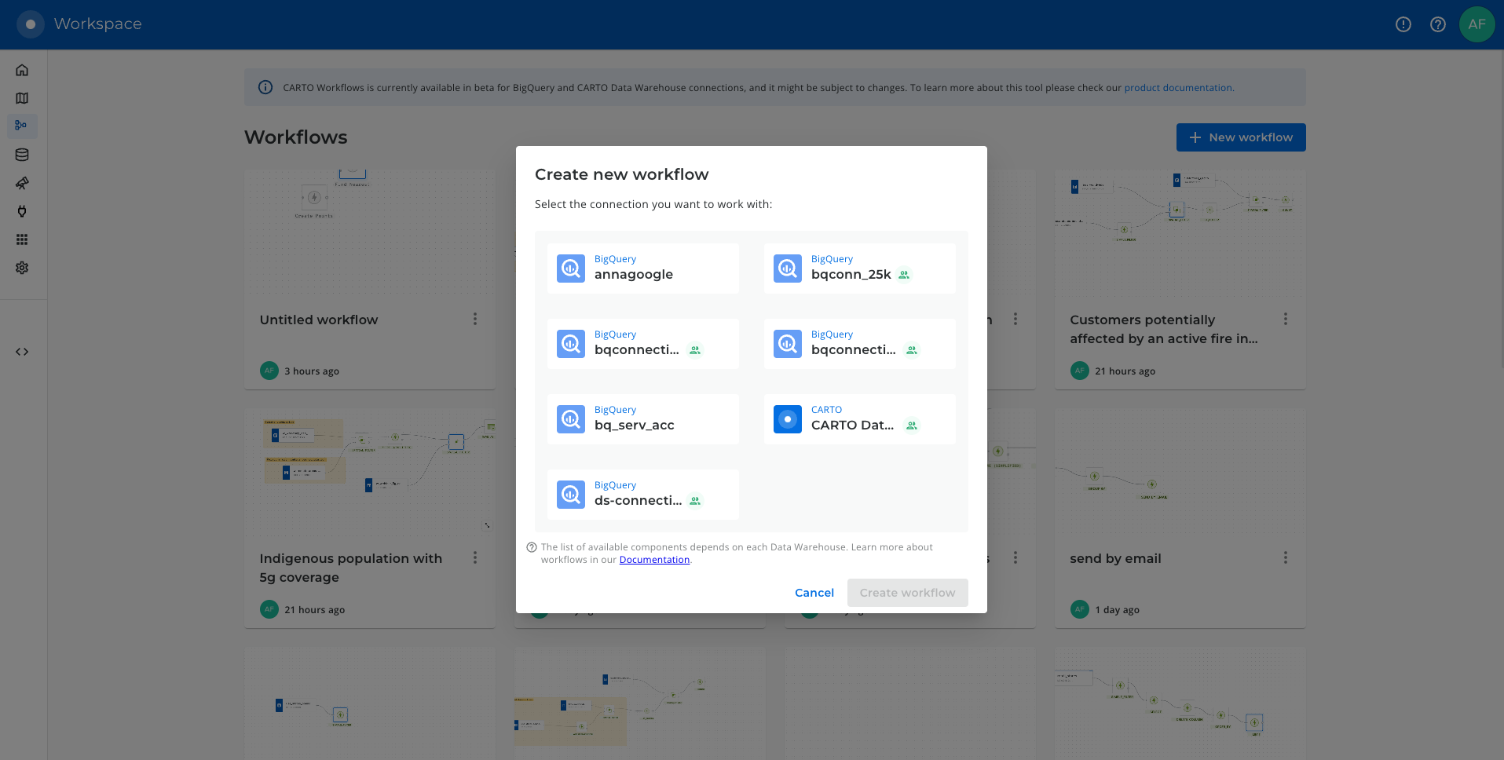This screenshot has width=1504, height=760.
Task: Click the BigQuery icon for annagoogle
Action: [571, 269]
